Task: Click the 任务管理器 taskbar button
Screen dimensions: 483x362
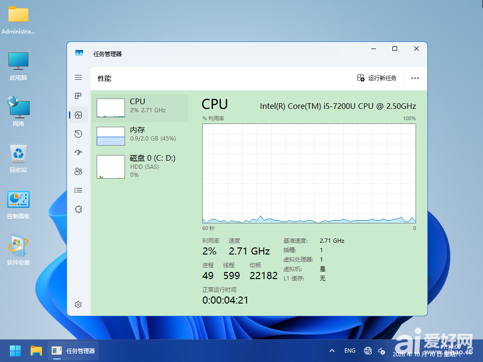Action: (x=73, y=351)
